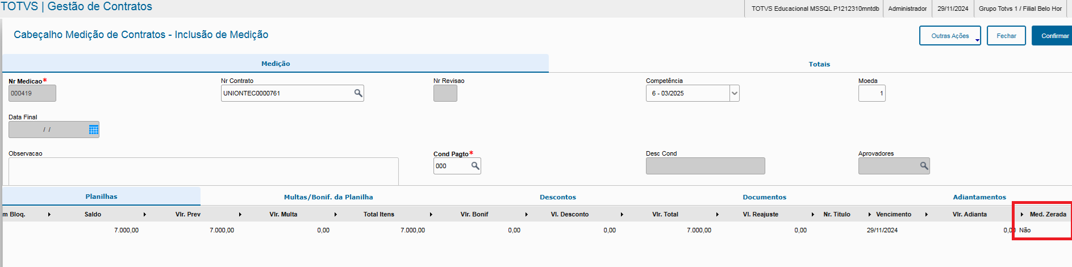Click the Nr Contrato search magnifier icon
1072x267 pixels.
[358, 93]
